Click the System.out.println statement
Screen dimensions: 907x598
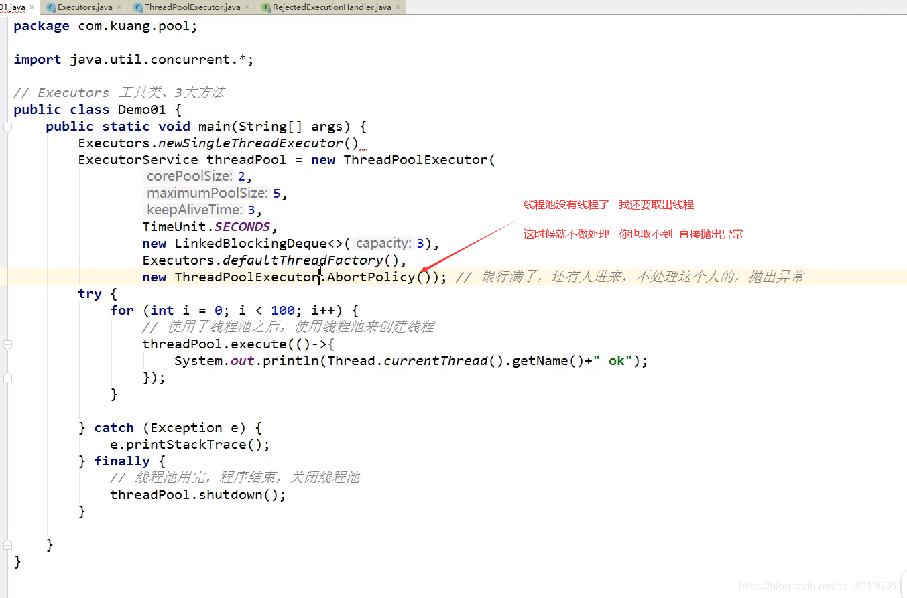pos(411,361)
